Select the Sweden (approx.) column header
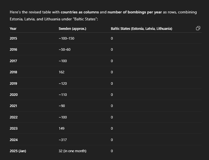The height and width of the screenshot is (160, 209). pos(72,29)
